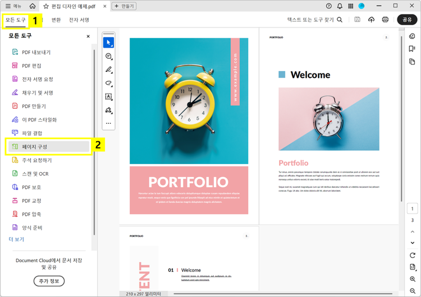The height and width of the screenshot is (297, 421).
Task: Open the 스캔 및 OCR tool
Action: click(48, 174)
